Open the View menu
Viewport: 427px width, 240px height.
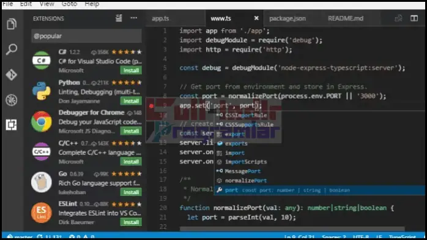(47, 4)
